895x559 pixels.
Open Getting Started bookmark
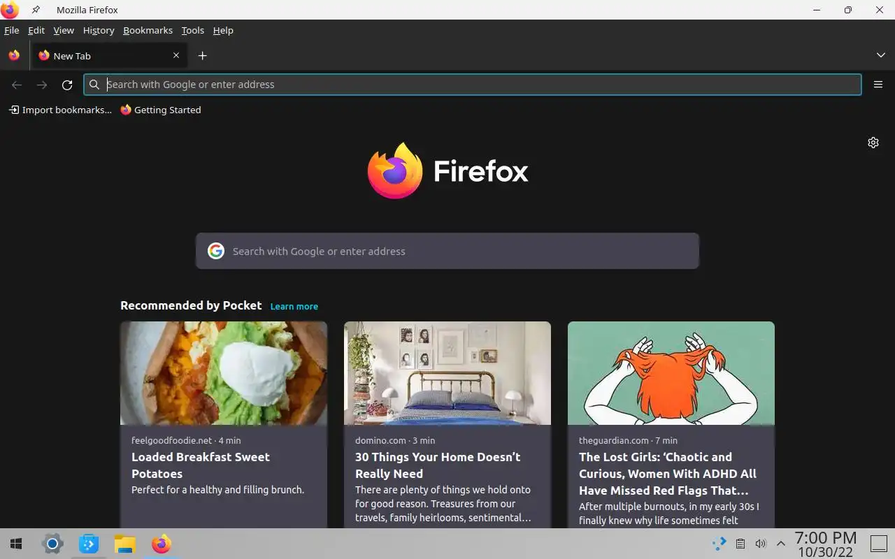pos(161,110)
